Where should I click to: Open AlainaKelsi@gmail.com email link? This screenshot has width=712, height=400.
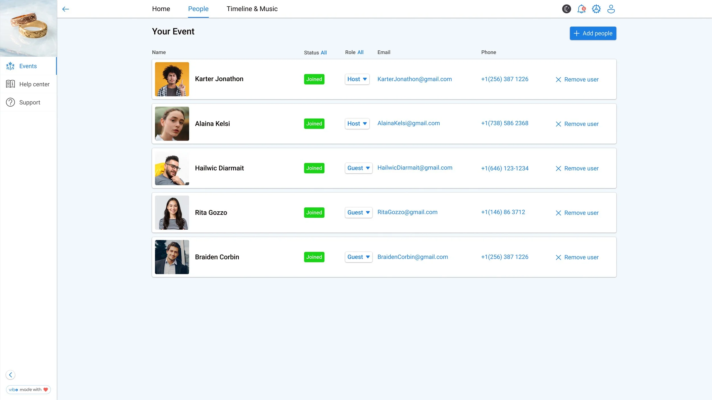coord(408,123)
